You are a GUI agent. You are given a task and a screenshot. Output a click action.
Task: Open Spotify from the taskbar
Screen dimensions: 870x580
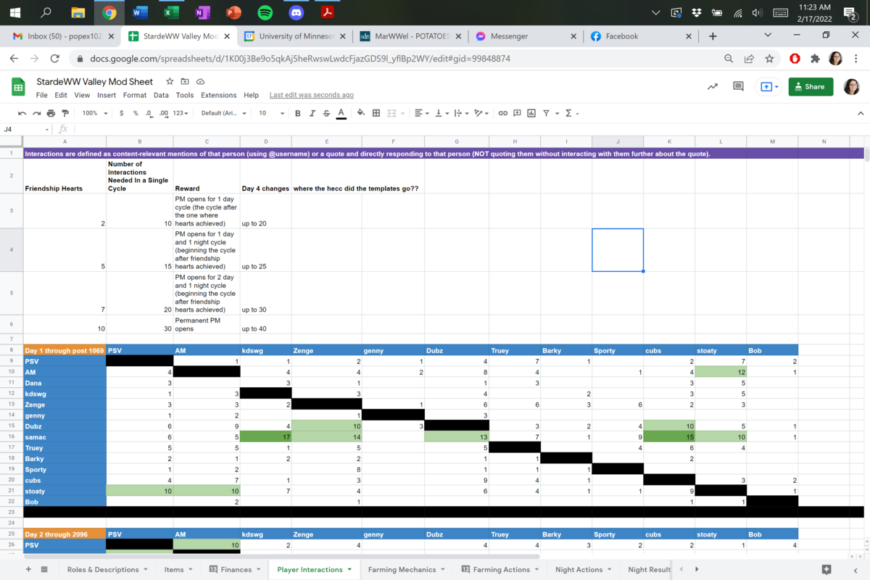click(265, 12)
